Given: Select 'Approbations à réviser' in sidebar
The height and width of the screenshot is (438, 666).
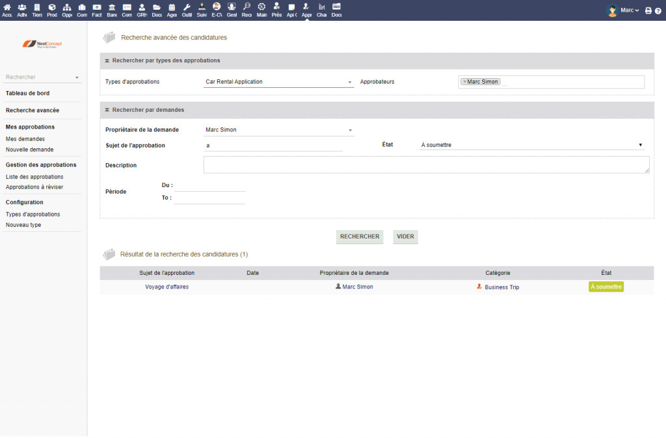Looking at the screenshot, I should tap(34, 187).
